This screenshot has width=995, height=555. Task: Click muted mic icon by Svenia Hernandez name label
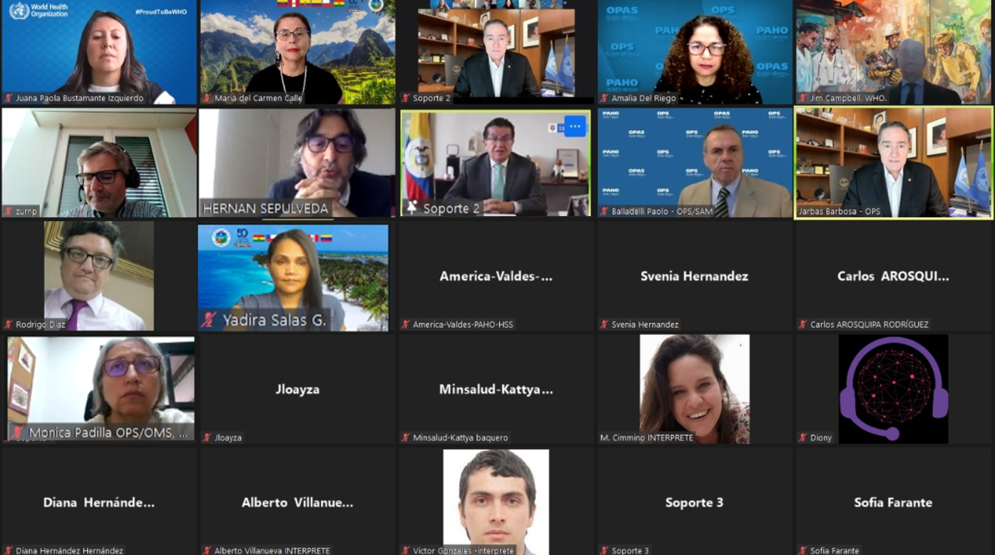click(604, 324)
